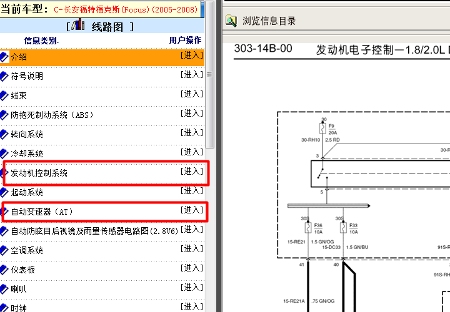Select the 介绍 category text
Screen dimensions: 450x312
coord(19,57)
